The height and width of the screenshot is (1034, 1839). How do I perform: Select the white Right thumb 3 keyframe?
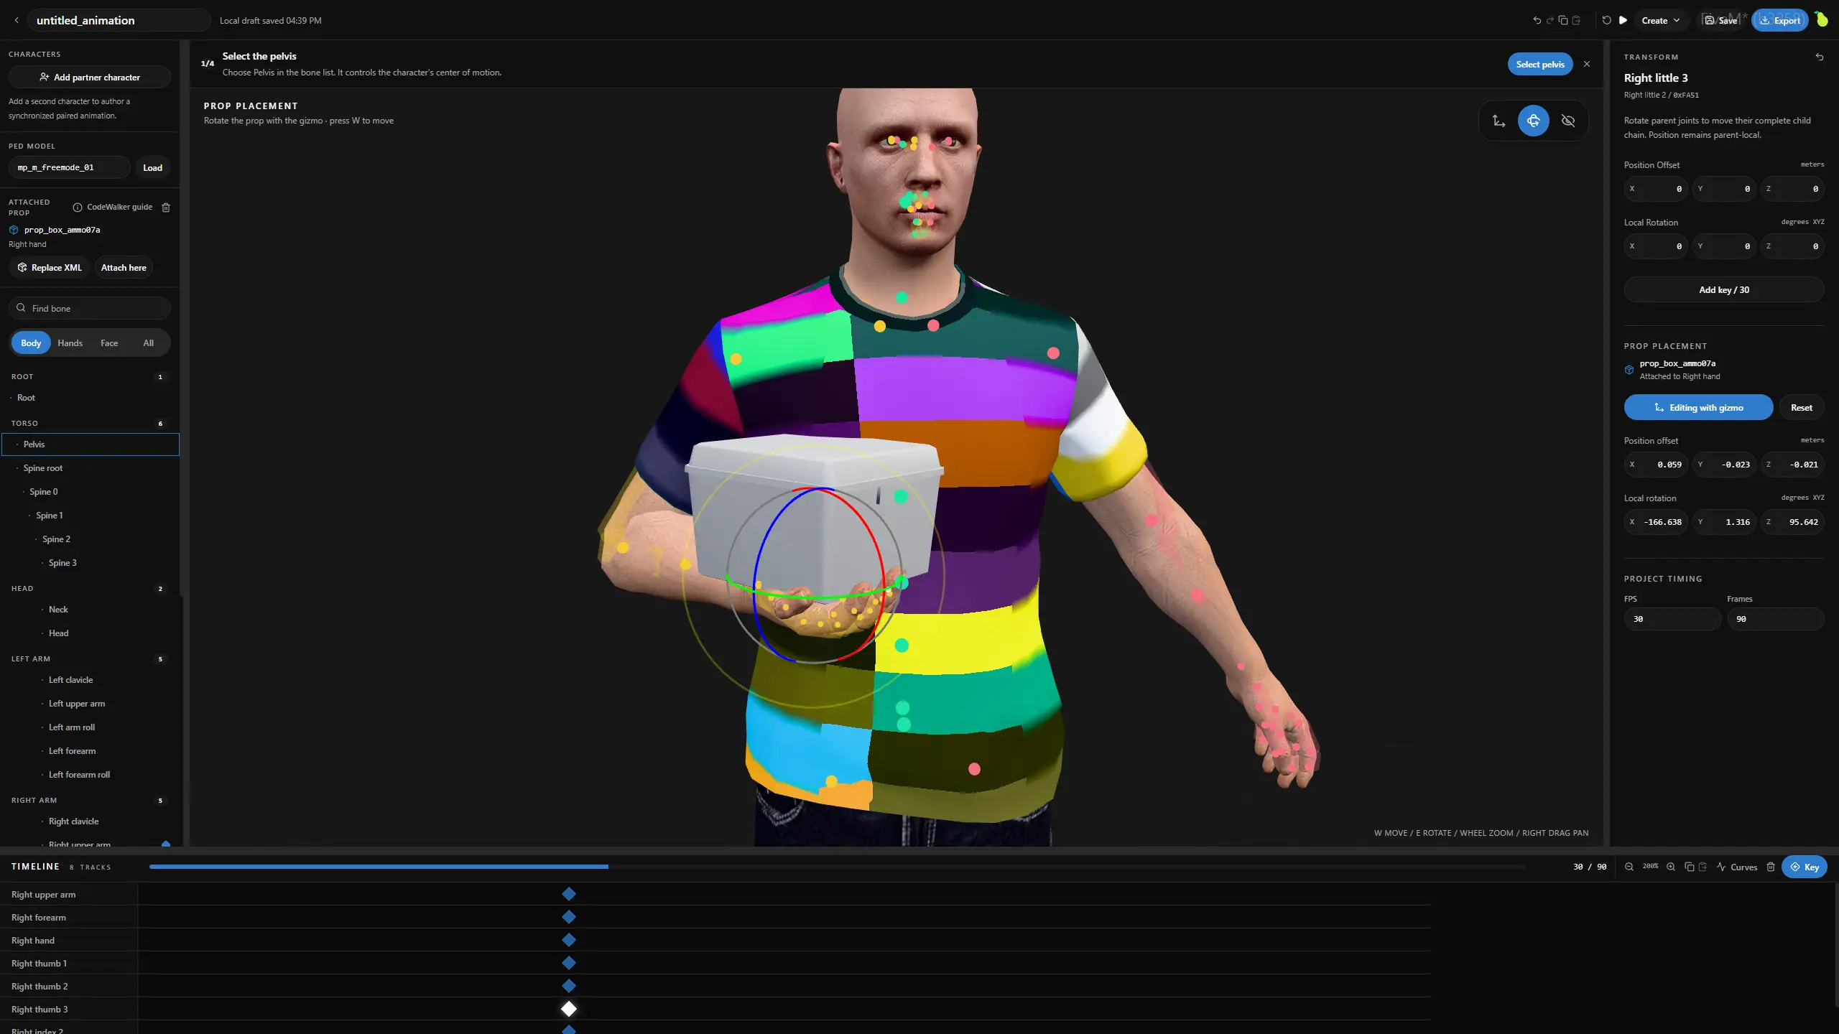pos(569,1009)
